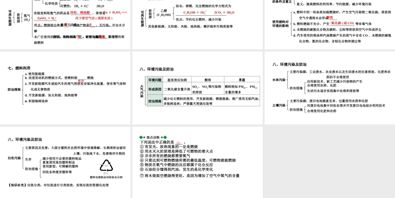Select the slide thumbnail covering 水体污染 and 土壤污染
This screenshot has width=395, height=198.
click(330, 88)
